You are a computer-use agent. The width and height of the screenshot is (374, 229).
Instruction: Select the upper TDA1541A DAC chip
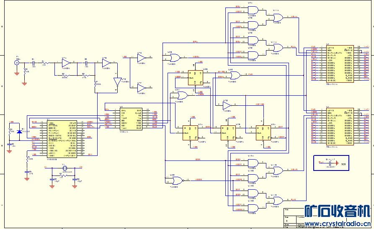340,64
